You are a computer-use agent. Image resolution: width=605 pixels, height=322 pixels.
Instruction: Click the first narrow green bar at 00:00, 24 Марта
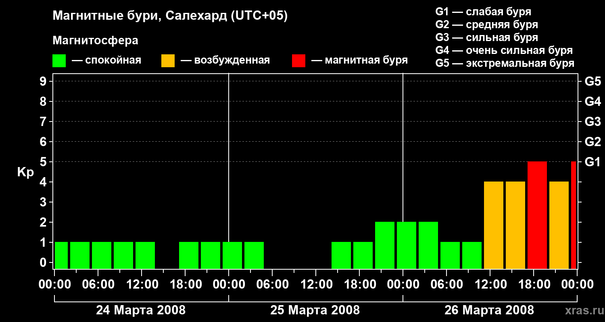click(x=61, y=255)
